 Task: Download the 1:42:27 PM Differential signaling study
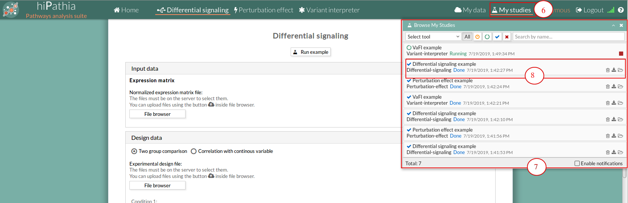click(614, 70)
